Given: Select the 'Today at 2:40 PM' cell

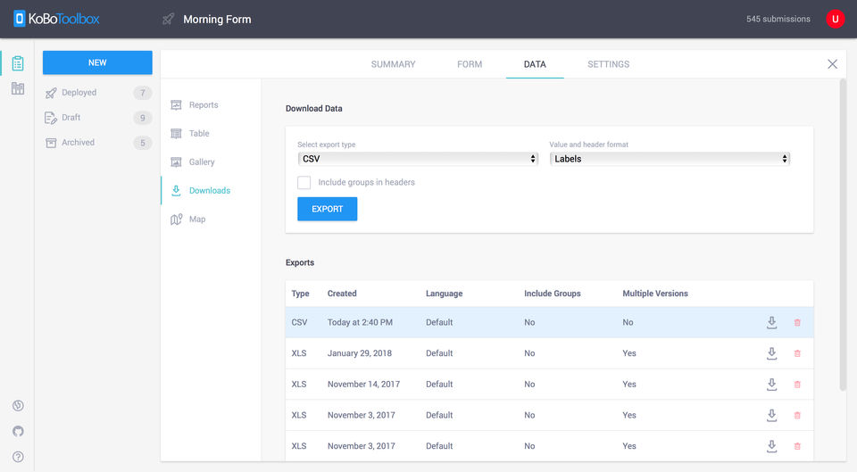Looking at the screenshot, I should click(x=360, y=322).
